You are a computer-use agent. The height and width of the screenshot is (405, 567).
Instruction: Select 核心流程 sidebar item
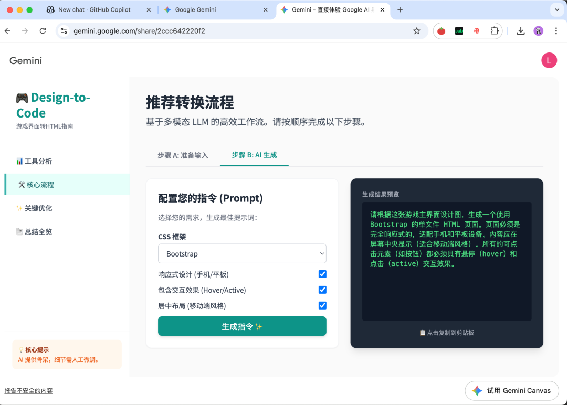tap(67, 185)
